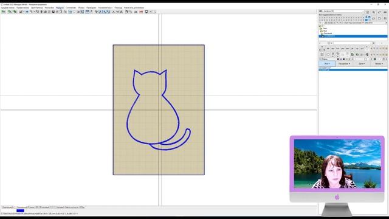Click the monitor icon in main toolbar
389x219 pixels.
click(x=146, y=12)
